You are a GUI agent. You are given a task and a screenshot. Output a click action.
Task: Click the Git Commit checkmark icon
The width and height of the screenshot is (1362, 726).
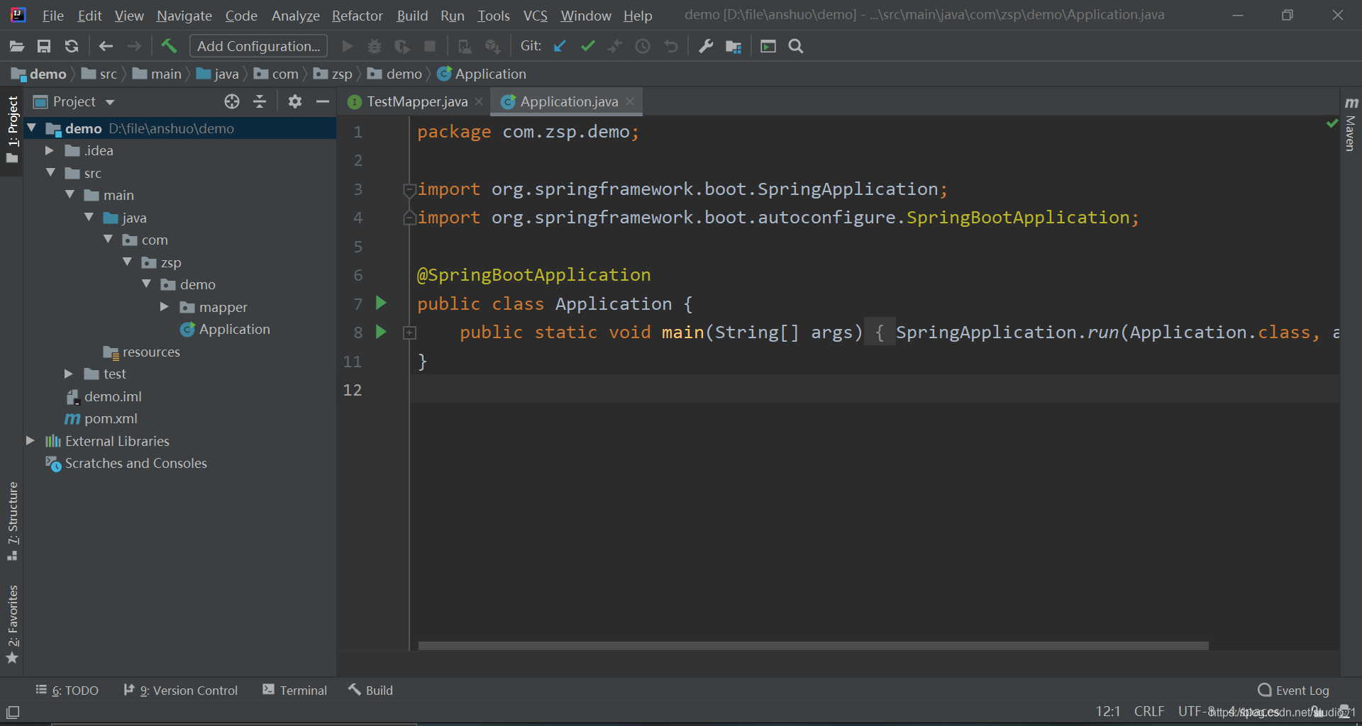click(x=587, y=46)
